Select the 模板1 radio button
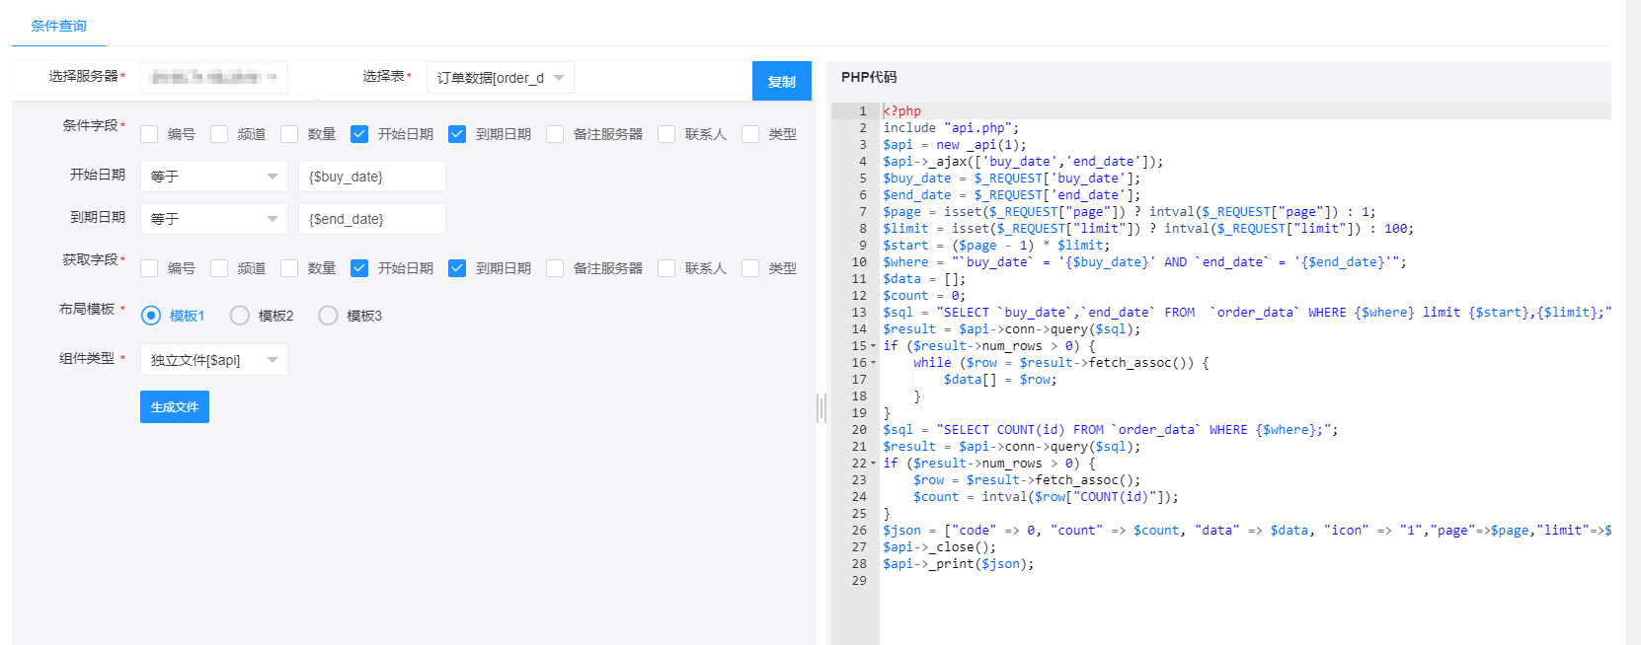Viewport: 1641px width, 645px height. click(x=151, y=316)
